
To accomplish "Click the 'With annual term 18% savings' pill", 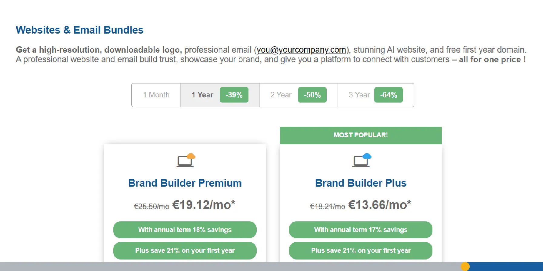I will click(x=185, y=230).
